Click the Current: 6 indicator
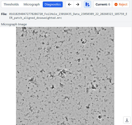Viewport: 132px width, 125px height. (103, 4)
